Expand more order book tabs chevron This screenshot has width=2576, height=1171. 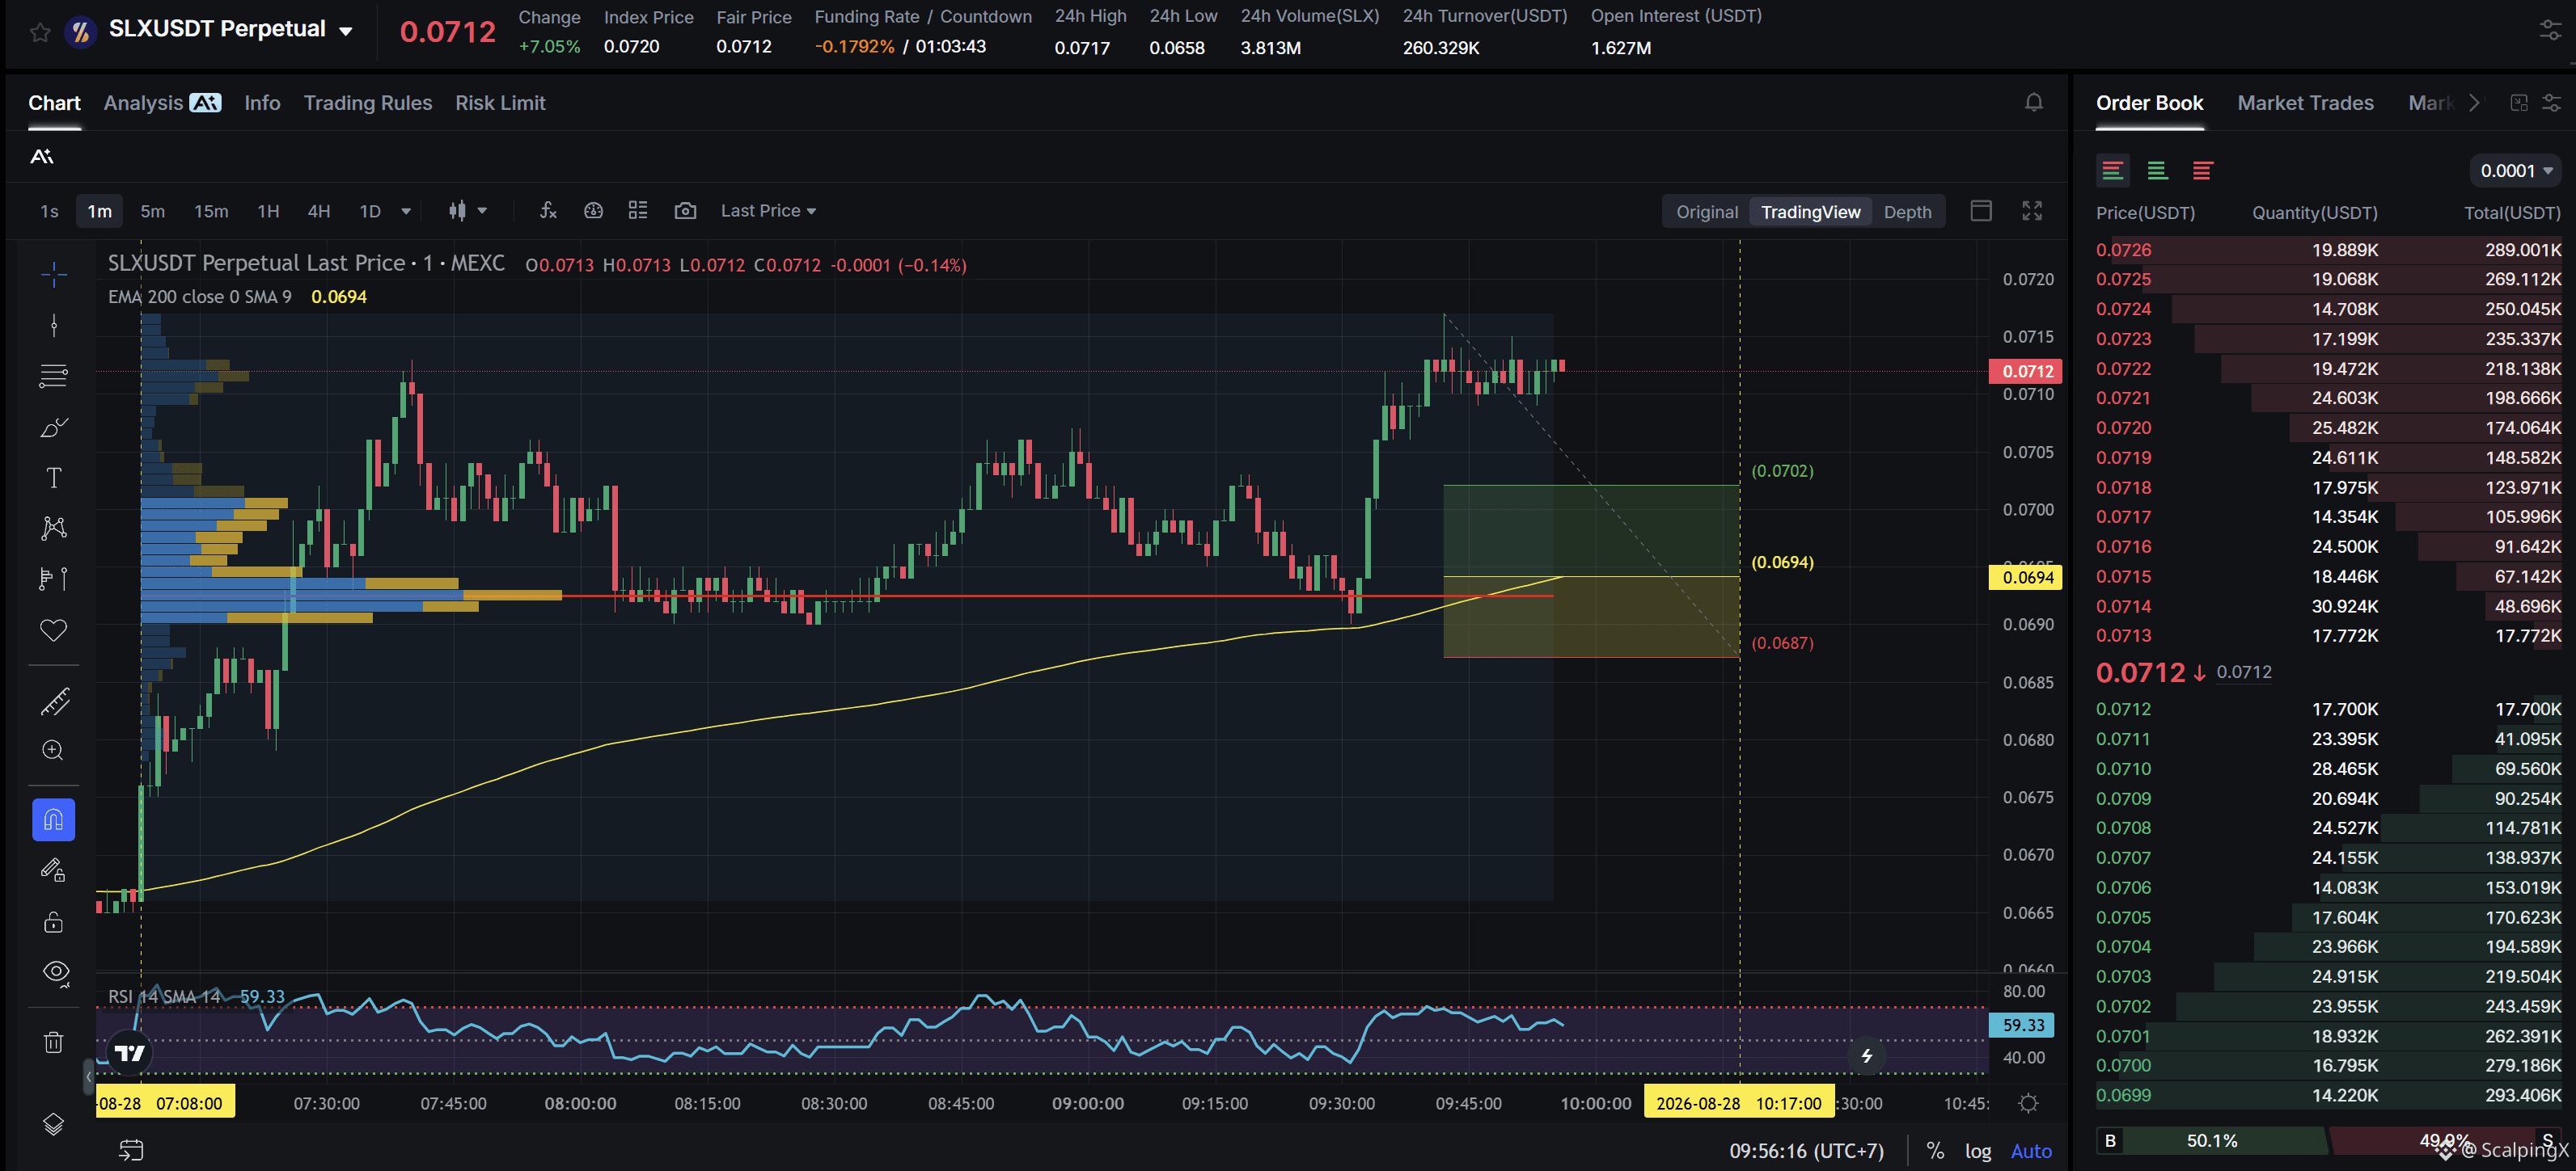click(2474, 103)
